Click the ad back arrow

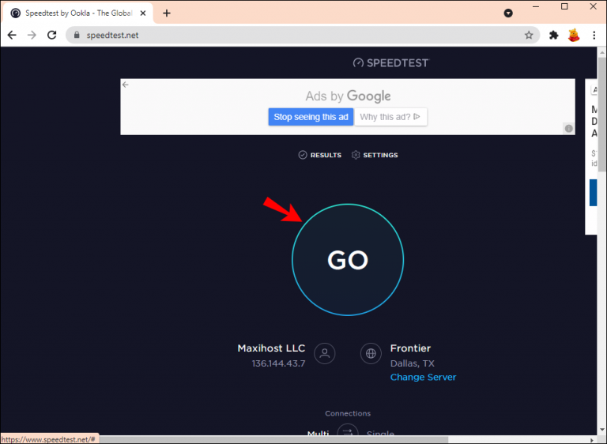click(126, 85)
